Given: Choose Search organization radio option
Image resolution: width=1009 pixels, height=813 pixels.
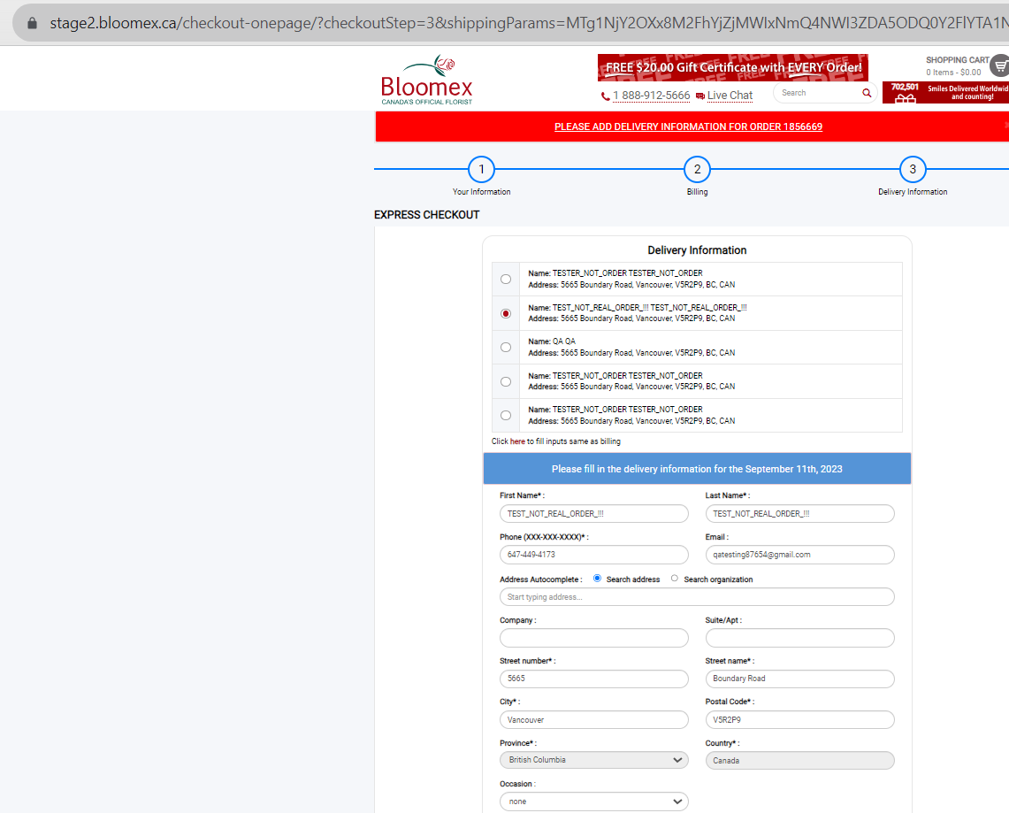Looking at the screenshot, I should tap(675, 578).
